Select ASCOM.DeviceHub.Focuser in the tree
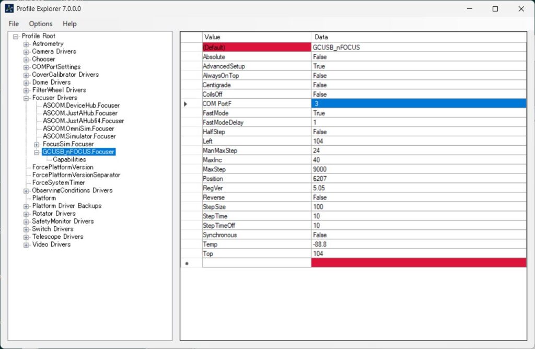 point(81,106)
